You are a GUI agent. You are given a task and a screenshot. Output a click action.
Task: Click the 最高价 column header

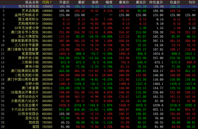pos(124,2)
